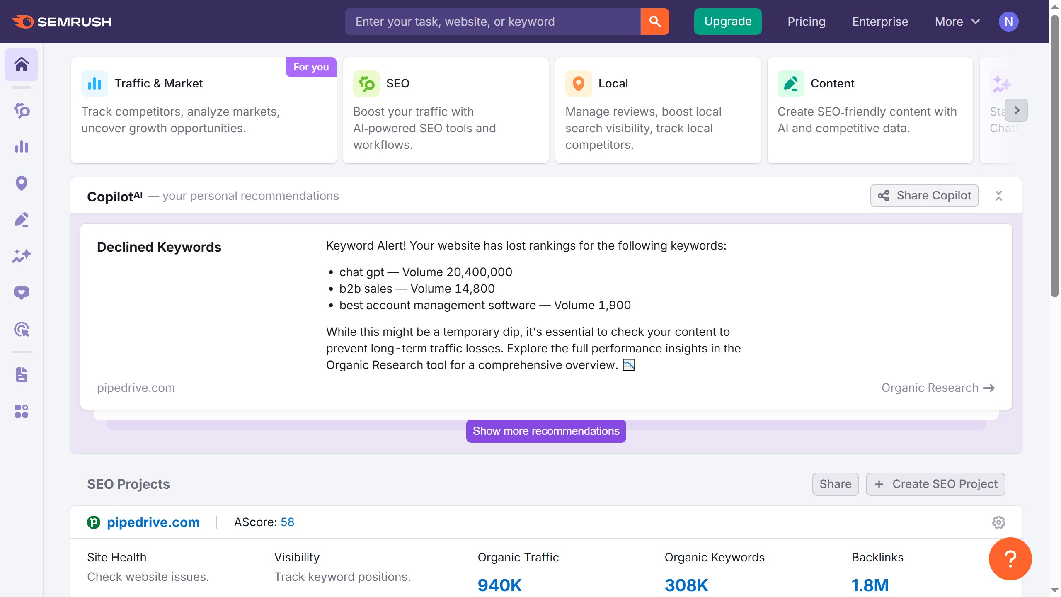Open the Enterprise menu item
This screenshot has height=597, width=1061.
[x=880, y=22]
